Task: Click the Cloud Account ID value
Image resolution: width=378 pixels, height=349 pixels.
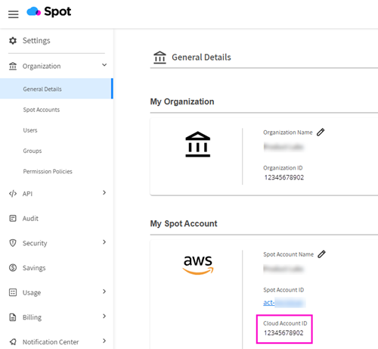Action: click(x=283, y=333)
